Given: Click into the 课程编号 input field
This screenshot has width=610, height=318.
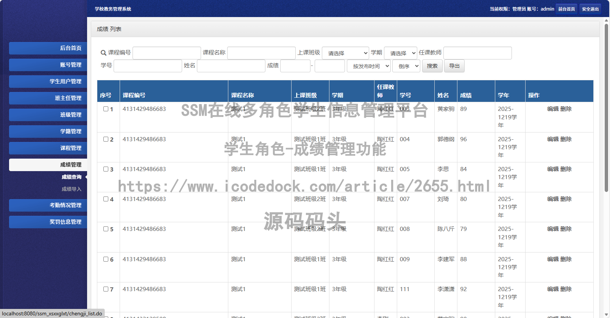Looking at the screenshot, I should [167, 53].
